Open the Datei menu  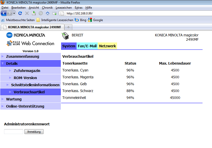5,8
